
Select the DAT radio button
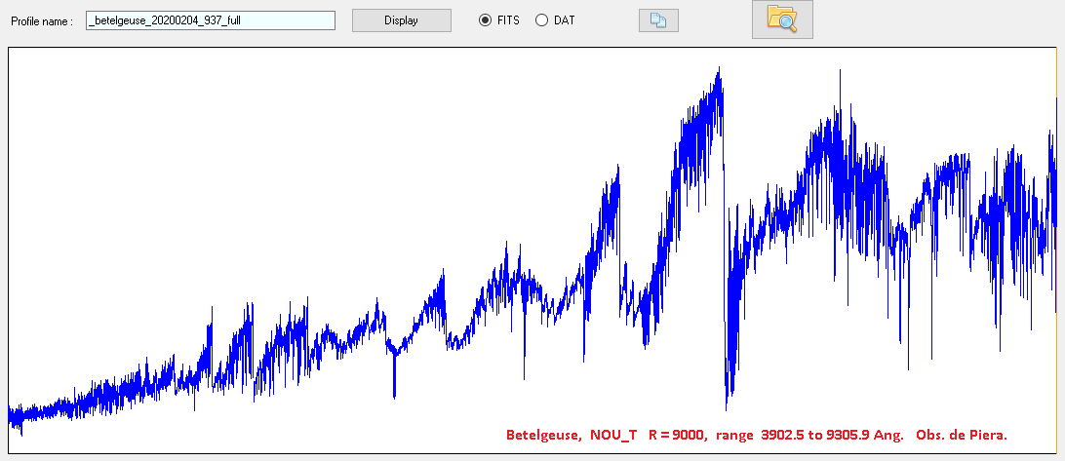(541, 20)
